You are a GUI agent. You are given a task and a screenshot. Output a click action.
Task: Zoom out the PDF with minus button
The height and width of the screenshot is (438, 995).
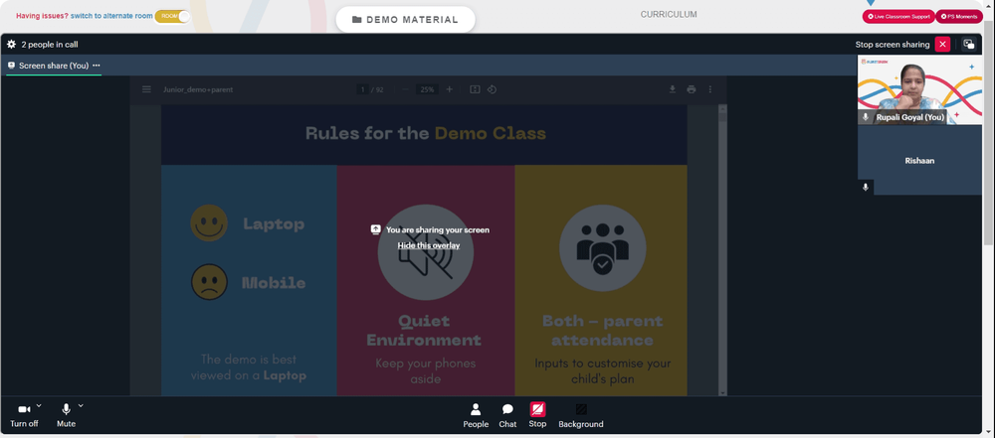click(x=405, y=89)
